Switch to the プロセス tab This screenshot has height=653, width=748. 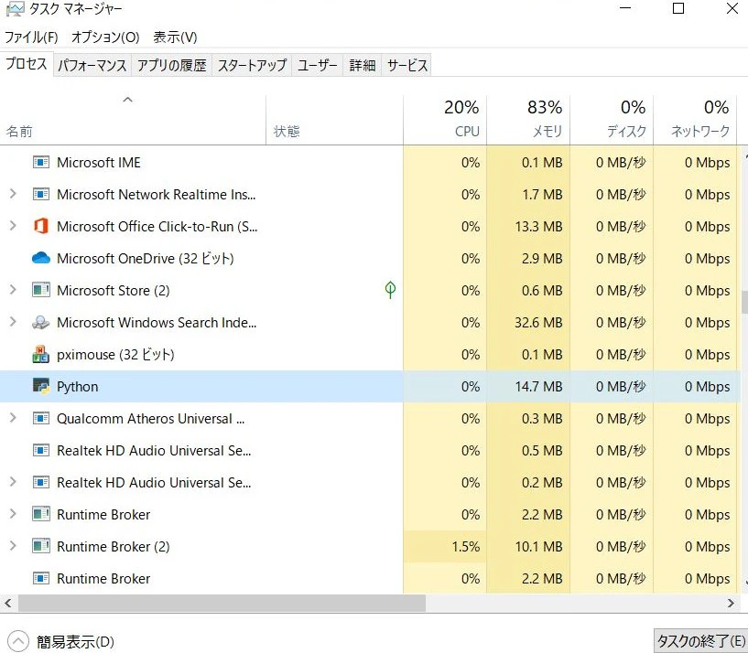click(x=27, y=64)
